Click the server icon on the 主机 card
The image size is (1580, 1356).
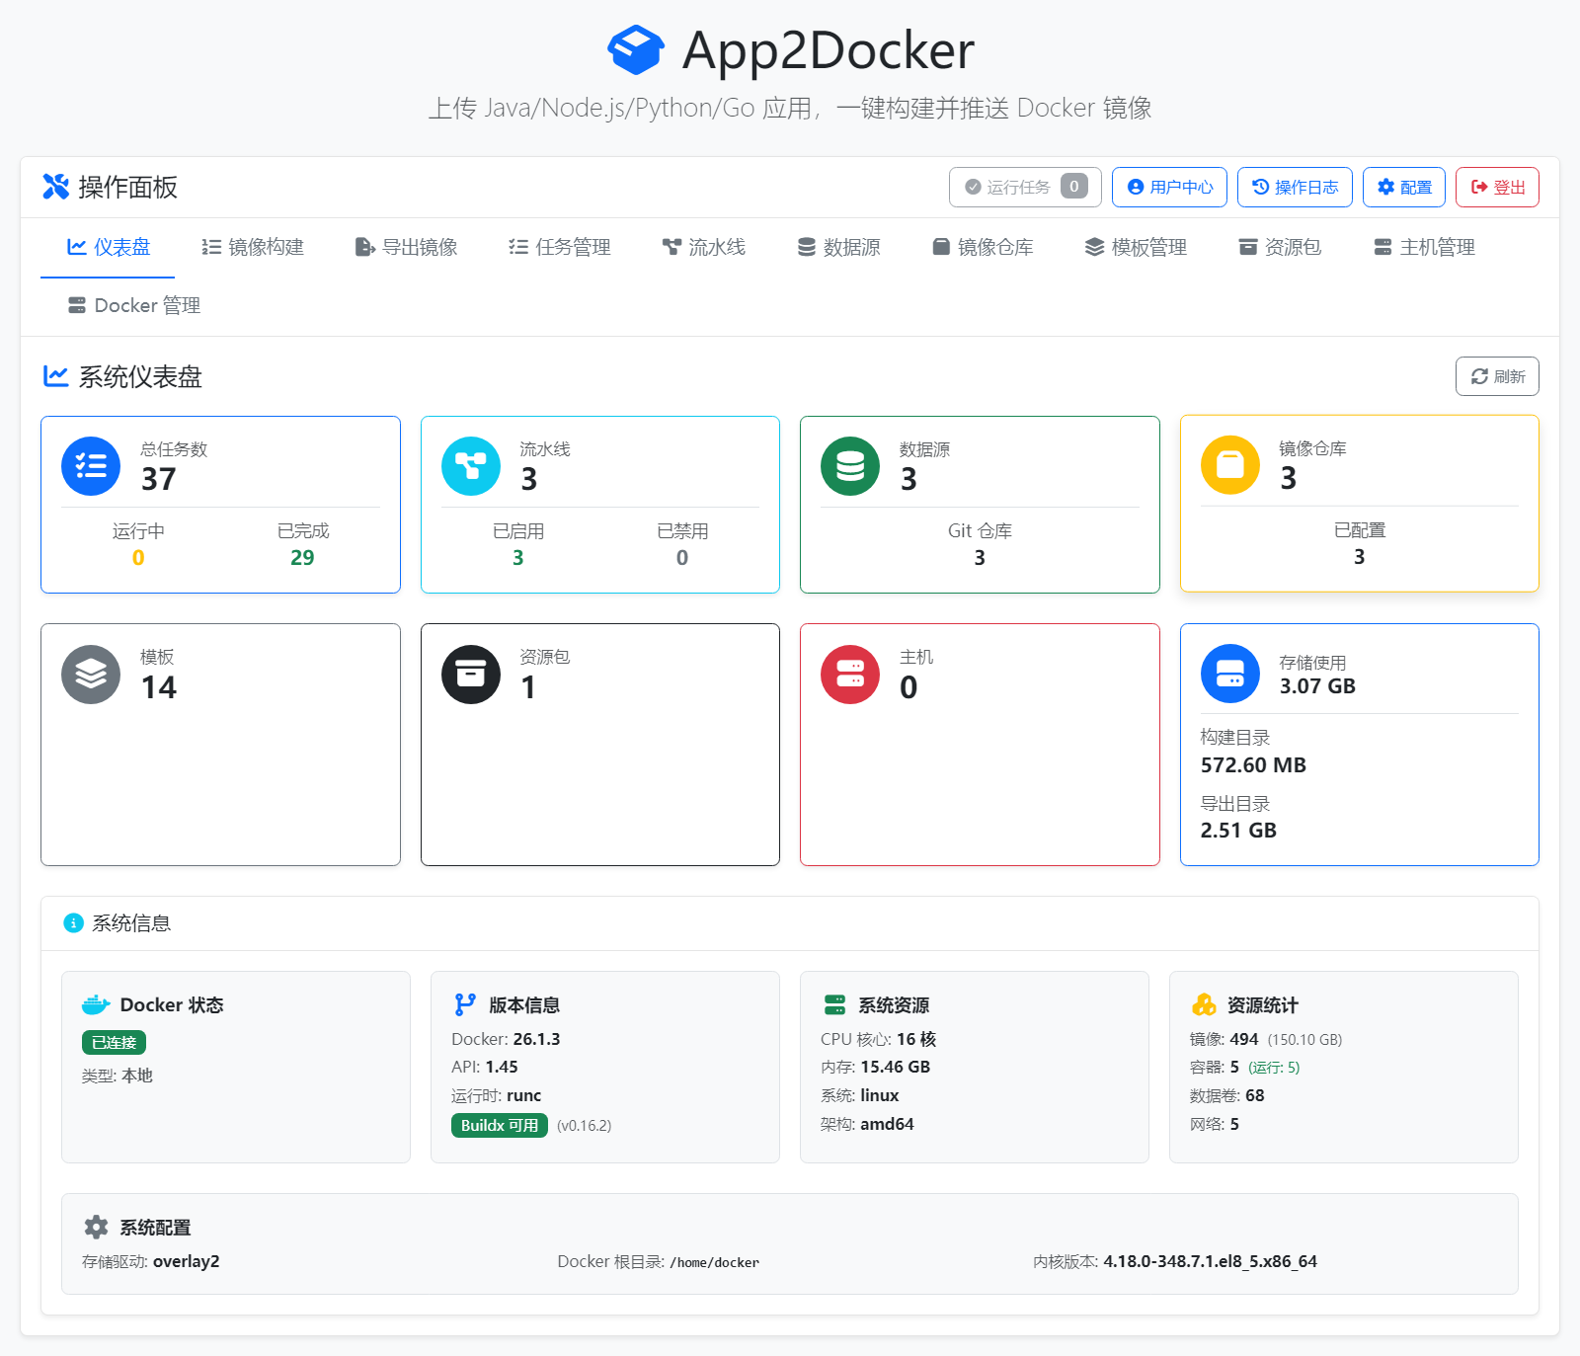click(850, 674)
